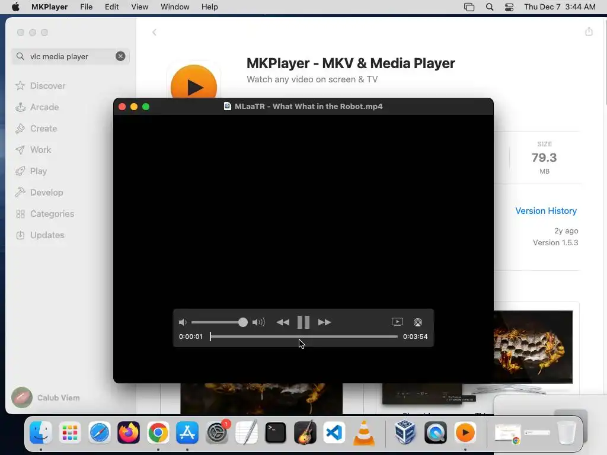Open the View menu
This screenshot has width=607, height=455.
139,7
